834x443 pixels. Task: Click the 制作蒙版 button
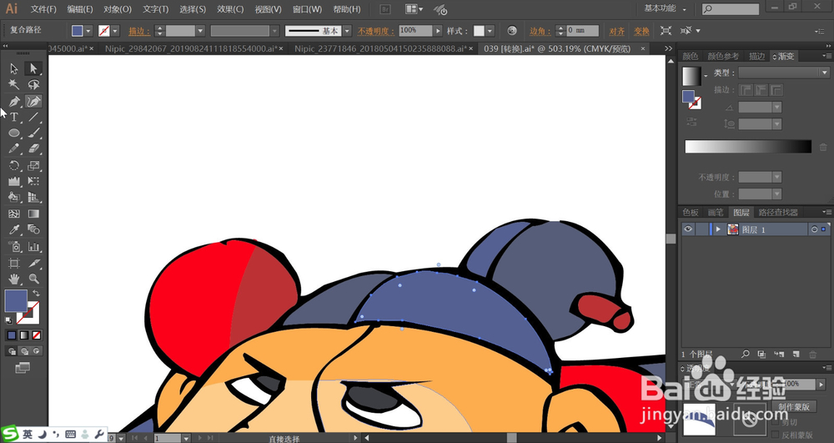[794, 406]
